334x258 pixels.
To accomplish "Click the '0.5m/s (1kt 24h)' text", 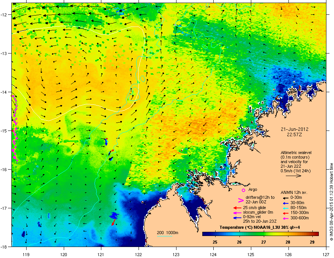I will click(295, 171).
